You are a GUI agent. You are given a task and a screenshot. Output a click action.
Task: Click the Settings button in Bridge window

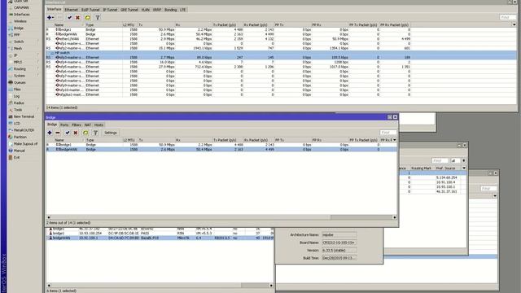pos(111,133)
